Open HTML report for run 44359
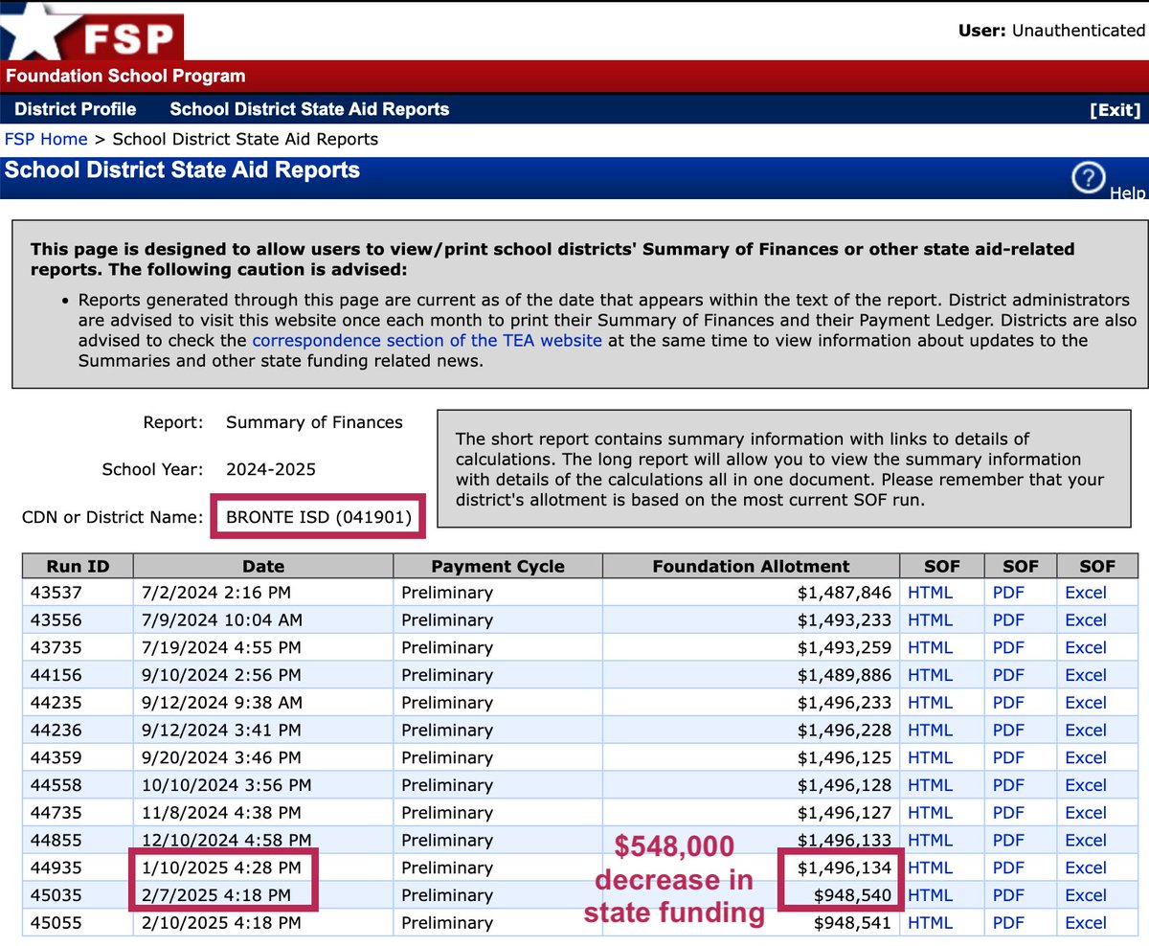This screenshot has width=1149, height=946. click(x=930, y=757)
